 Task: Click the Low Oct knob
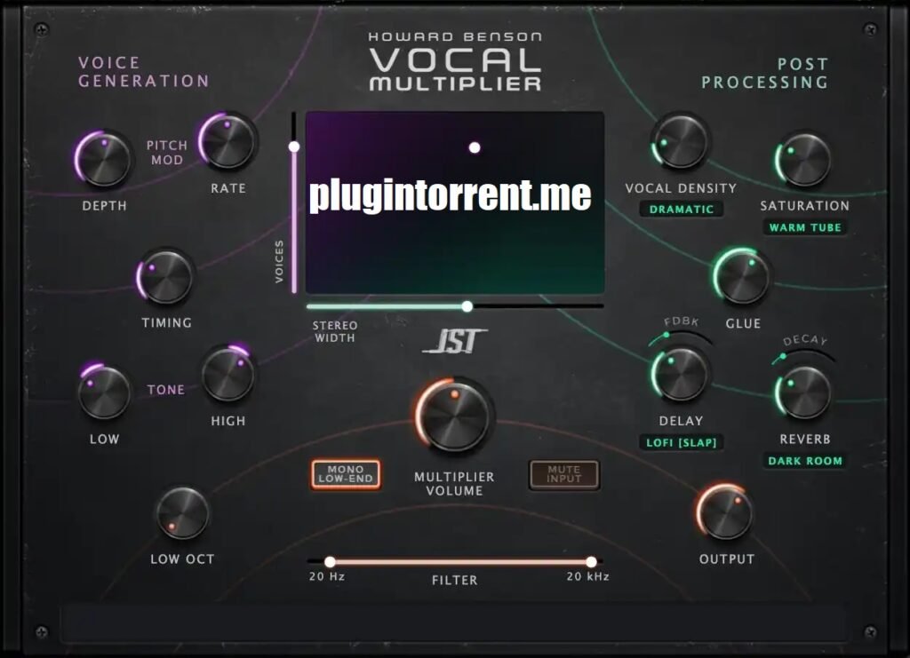point(182,512)
